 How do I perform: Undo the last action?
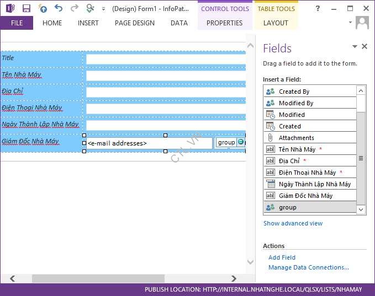point(59,8)
